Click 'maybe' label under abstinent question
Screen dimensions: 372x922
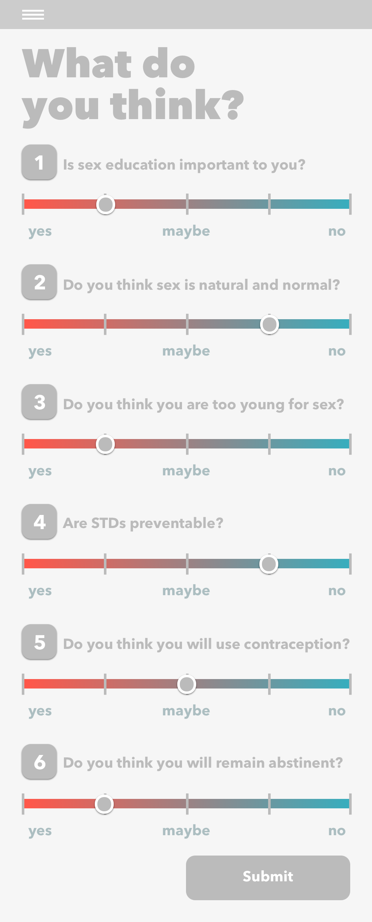(x=186, y=831)
